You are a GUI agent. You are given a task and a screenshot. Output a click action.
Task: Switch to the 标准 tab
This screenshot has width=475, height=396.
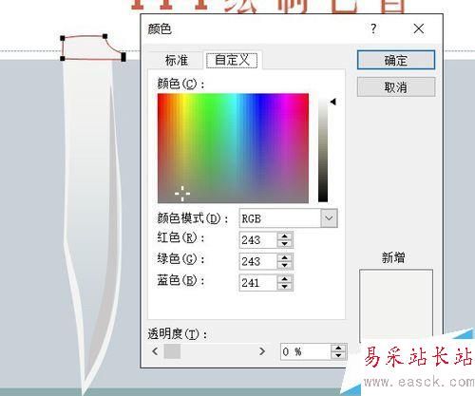click(177, 60)
